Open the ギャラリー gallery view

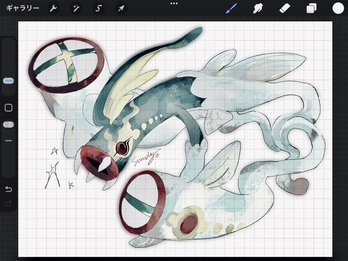pos(23,8)
